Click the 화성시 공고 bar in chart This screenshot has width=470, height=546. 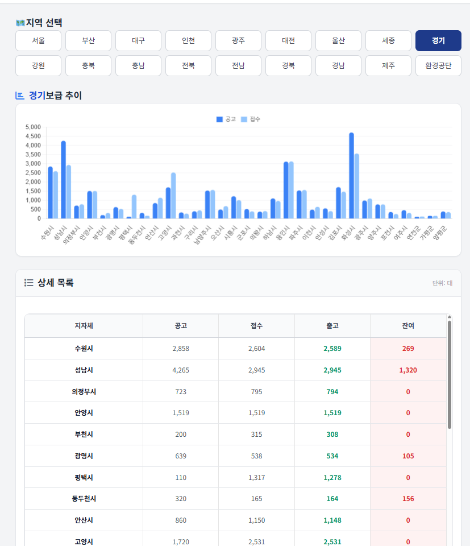click(x=351, y=176)
